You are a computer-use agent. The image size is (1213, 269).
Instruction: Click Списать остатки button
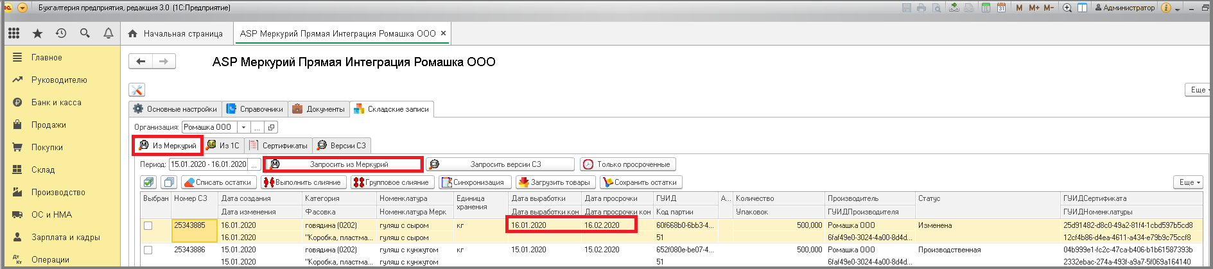click(219, 182)
